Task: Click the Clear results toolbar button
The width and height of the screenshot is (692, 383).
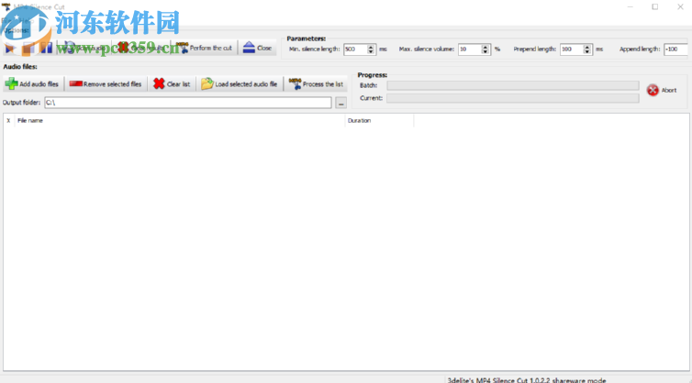Action: coord(142,48)
